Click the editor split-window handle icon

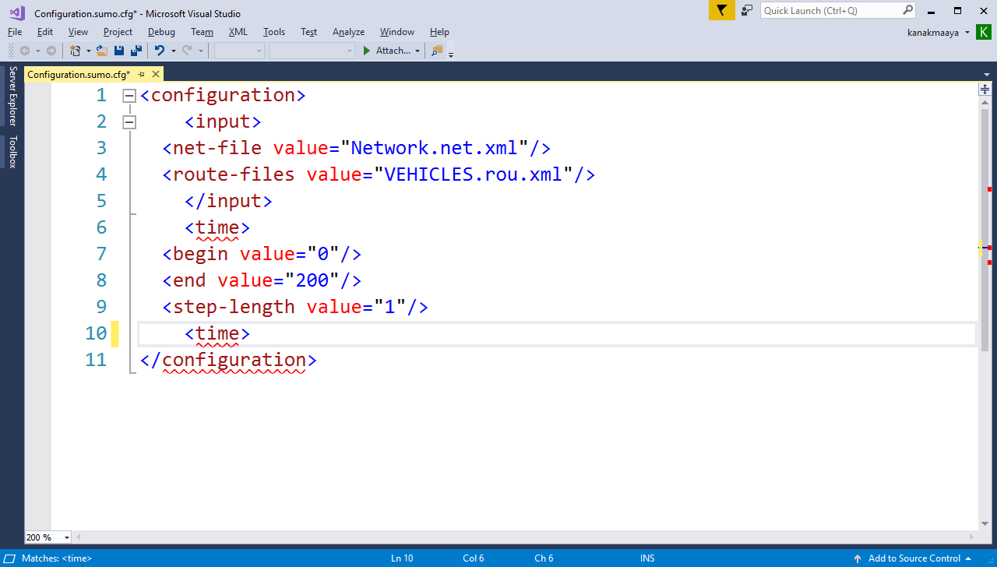[x=985, y=90]
